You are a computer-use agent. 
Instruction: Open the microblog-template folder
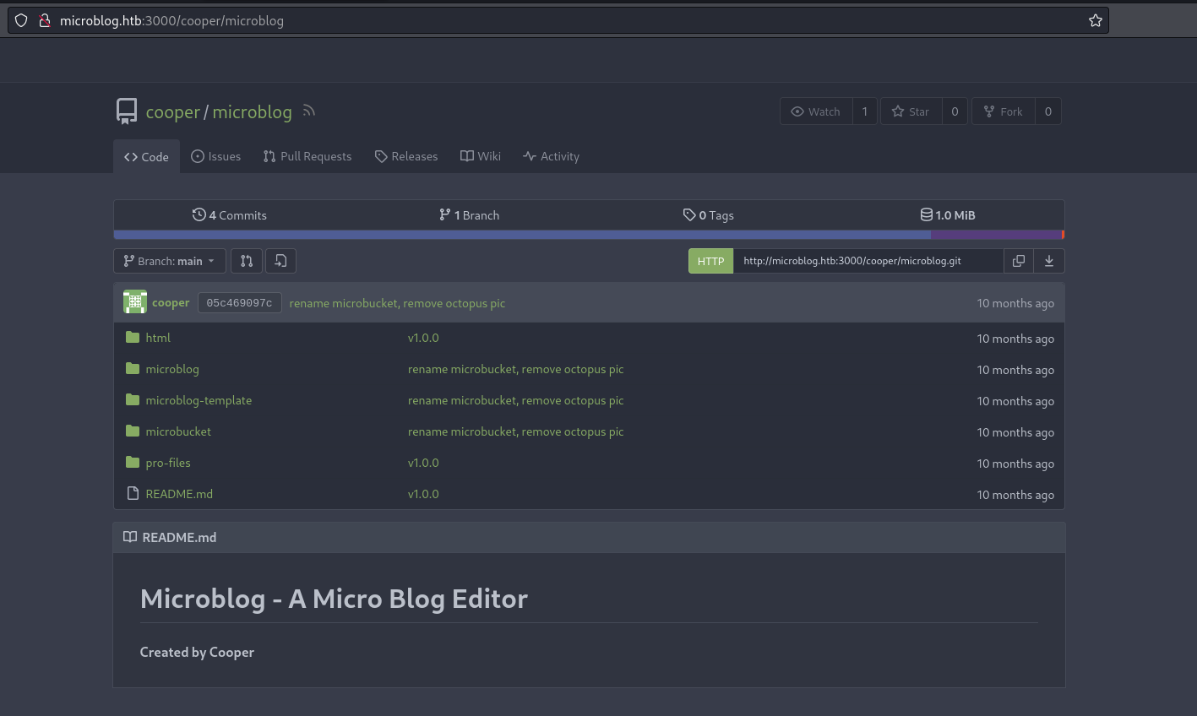pyautogui.click(x=199, y=400)
